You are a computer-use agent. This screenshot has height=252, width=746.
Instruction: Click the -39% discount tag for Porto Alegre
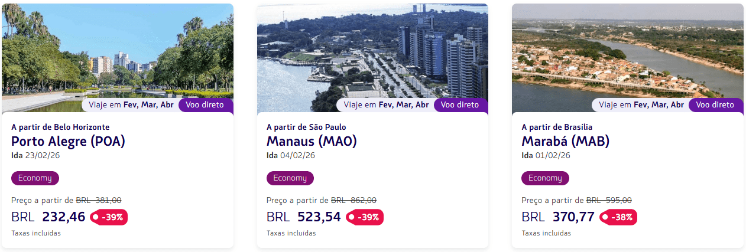click(x=109, y=217)
